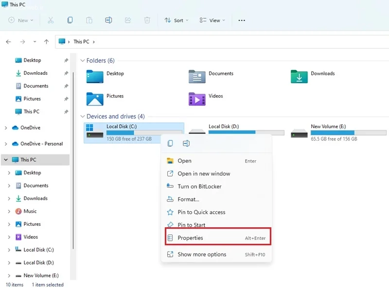Open the See more ellipsis menu

241,20
